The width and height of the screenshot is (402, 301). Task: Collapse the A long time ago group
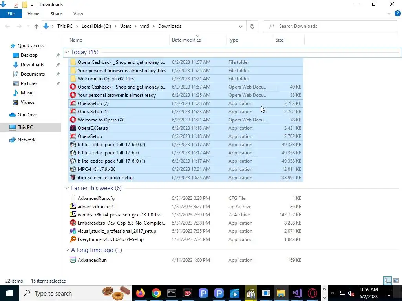click(x=67, y=250)
